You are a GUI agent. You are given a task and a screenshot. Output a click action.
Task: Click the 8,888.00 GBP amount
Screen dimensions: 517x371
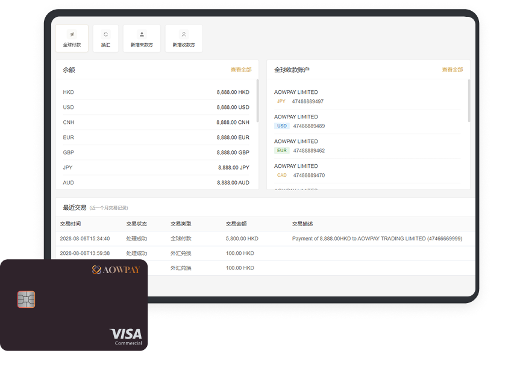(233, 153)
